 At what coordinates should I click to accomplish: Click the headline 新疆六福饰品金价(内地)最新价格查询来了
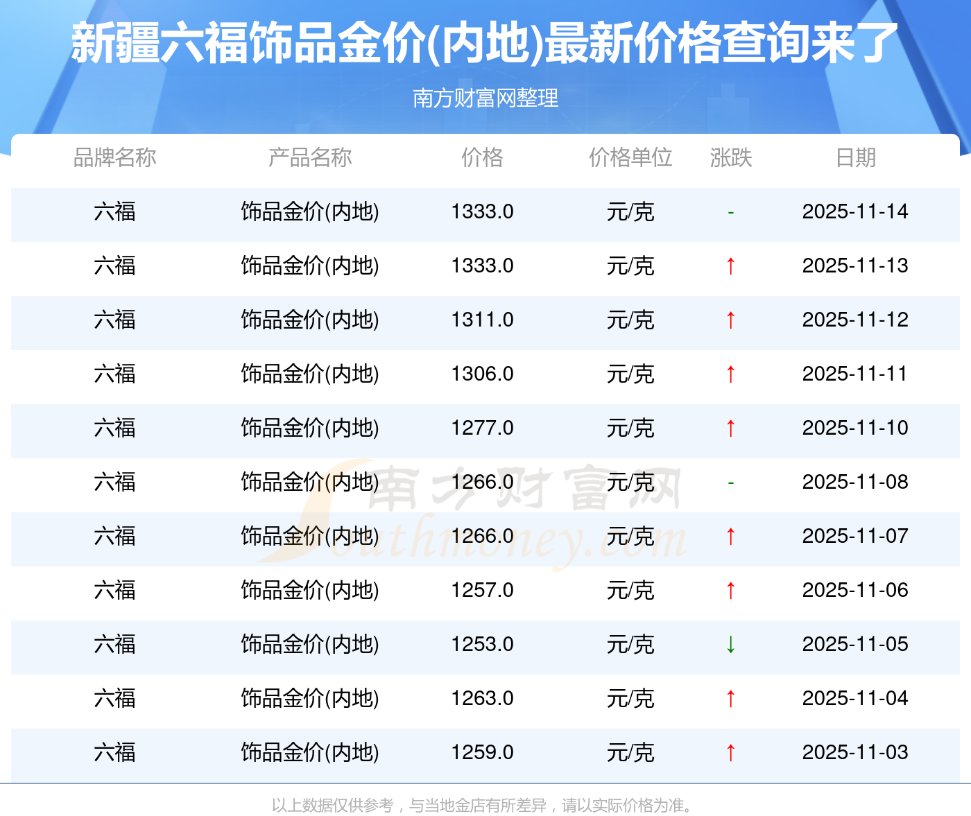[486, 43]
